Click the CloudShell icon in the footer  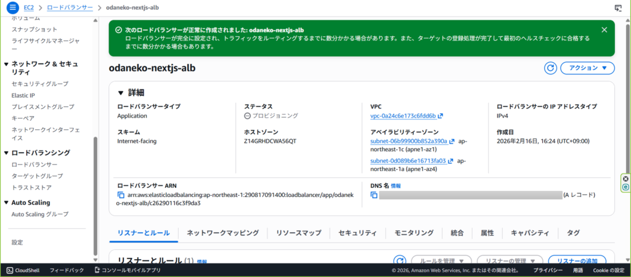10,270
